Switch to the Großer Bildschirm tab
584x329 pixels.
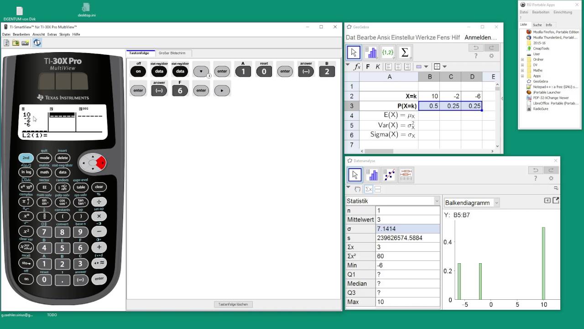172,53
